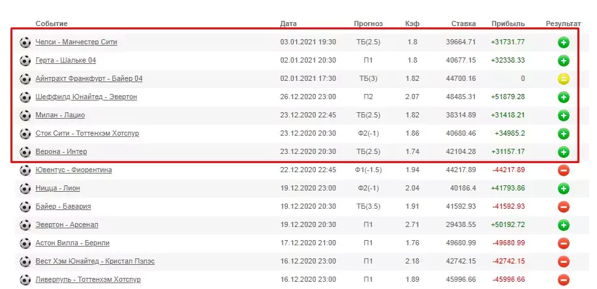Click the soccer ball icon beside Ливерпуль - Тоттенхэм Хотспур
This screenshot has width=597, height=289.
25,280
